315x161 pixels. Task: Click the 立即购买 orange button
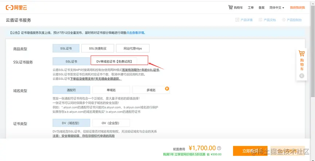[x=250, y=151]
